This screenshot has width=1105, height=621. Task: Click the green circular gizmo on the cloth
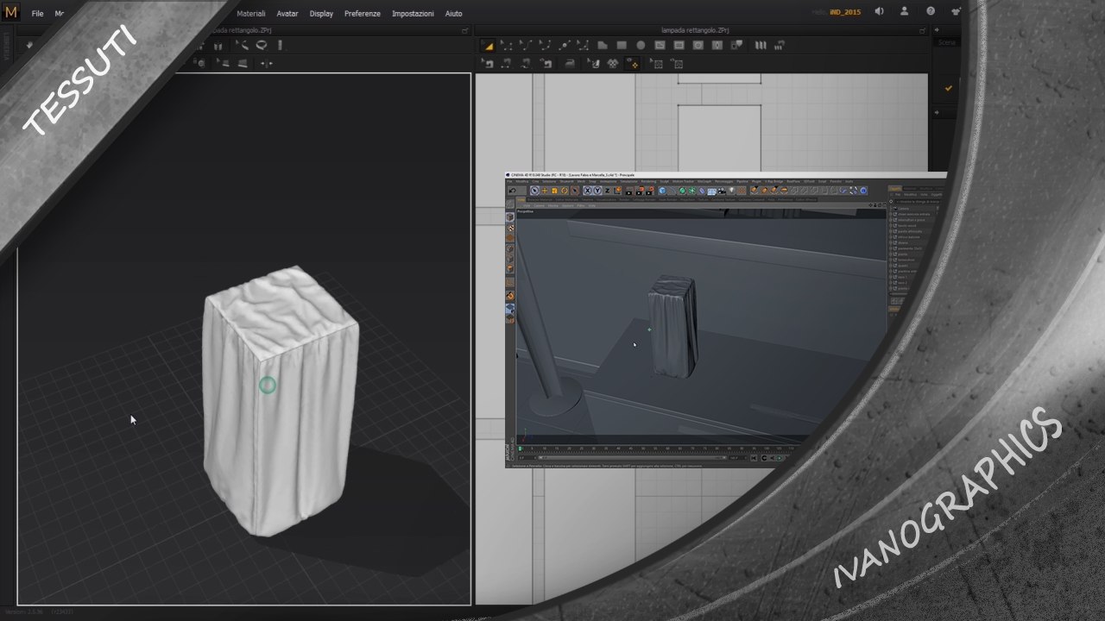[x=268, y=386]
